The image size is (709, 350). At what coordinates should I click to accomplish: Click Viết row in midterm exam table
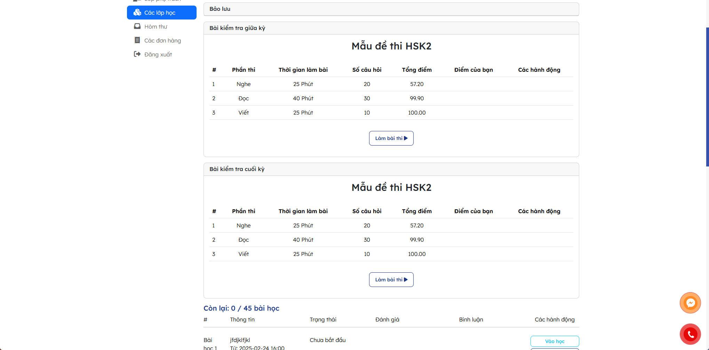(391, 113)
